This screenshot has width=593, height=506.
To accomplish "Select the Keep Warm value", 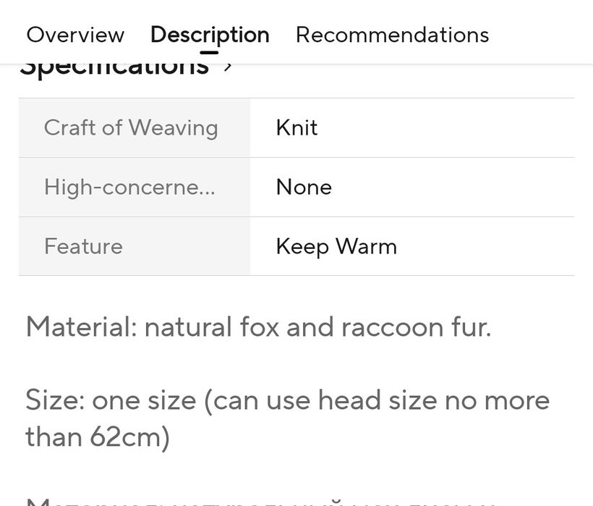I will point(336,246).
